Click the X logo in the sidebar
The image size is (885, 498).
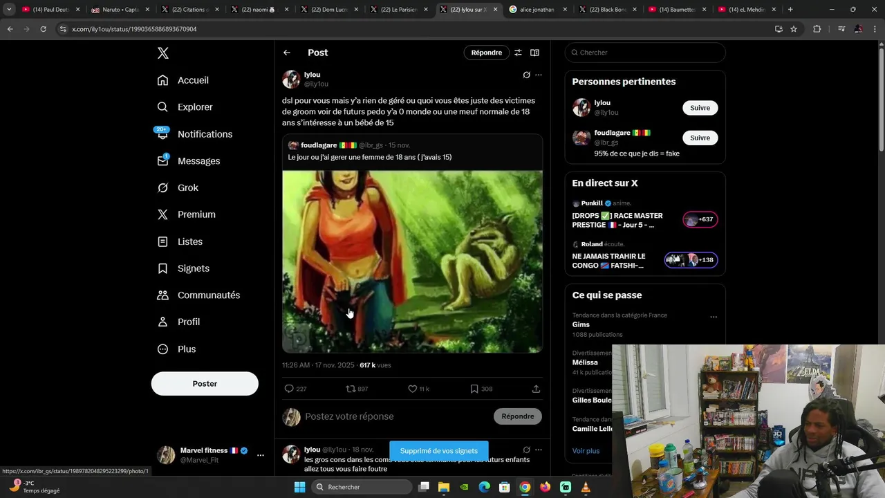click(162, 53)
